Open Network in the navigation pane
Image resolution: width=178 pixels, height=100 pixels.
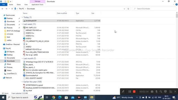point(9,78)
